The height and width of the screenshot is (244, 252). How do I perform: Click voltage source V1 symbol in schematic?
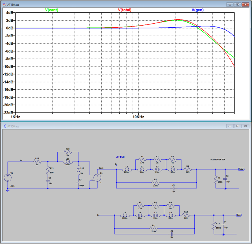point(8,178)
